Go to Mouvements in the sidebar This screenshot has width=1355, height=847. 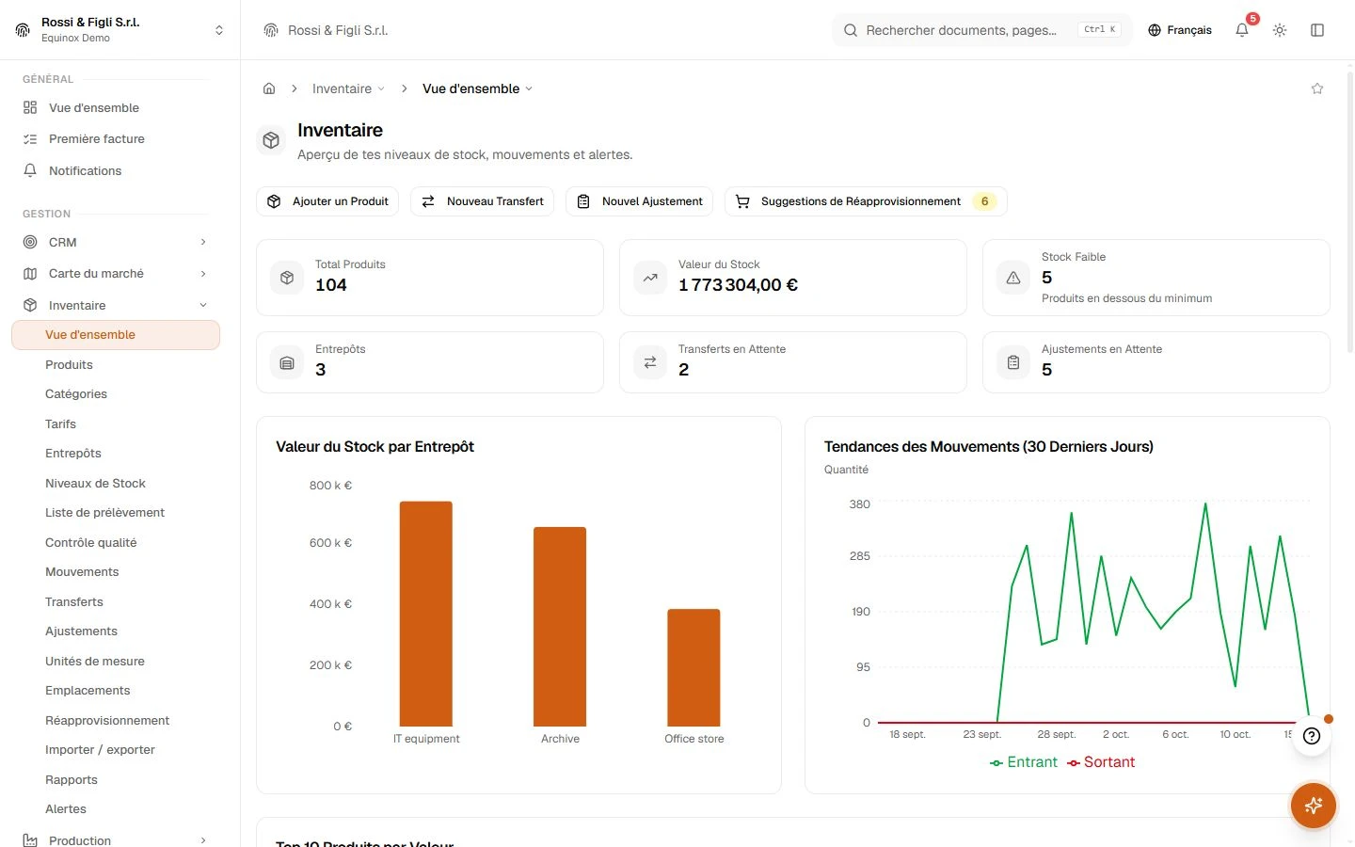coord(116,572)
